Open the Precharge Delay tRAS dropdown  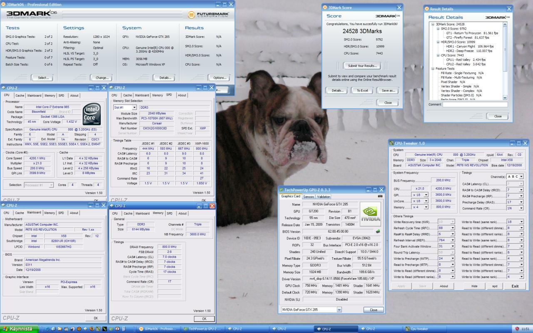coord(521,202)
